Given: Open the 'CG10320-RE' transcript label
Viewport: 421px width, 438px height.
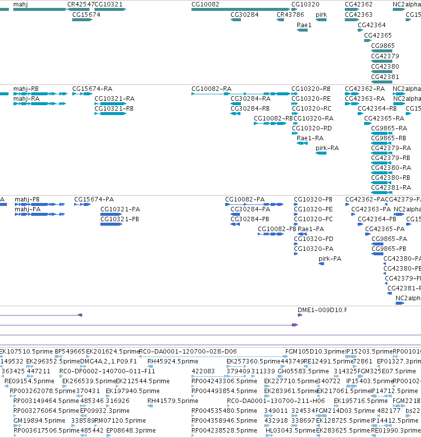Looking at the screenshot, I should tap(311, 99).
